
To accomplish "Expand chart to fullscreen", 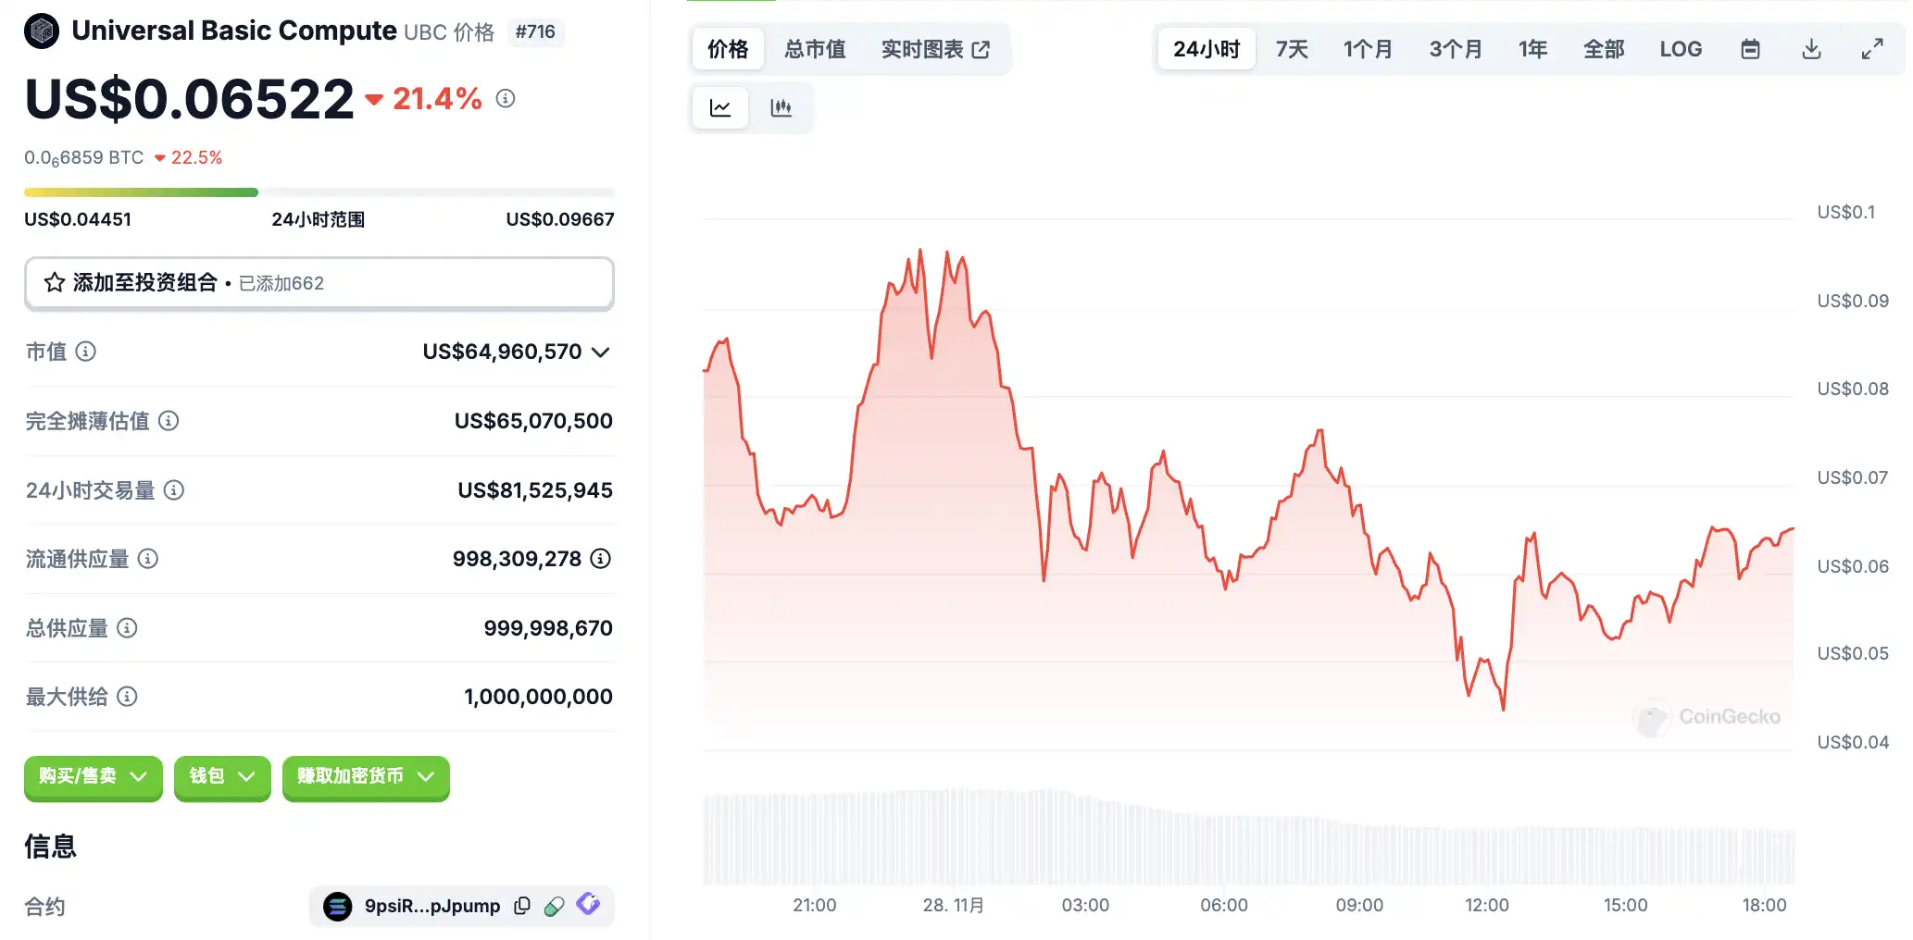I will click(x=1872, y=49).
